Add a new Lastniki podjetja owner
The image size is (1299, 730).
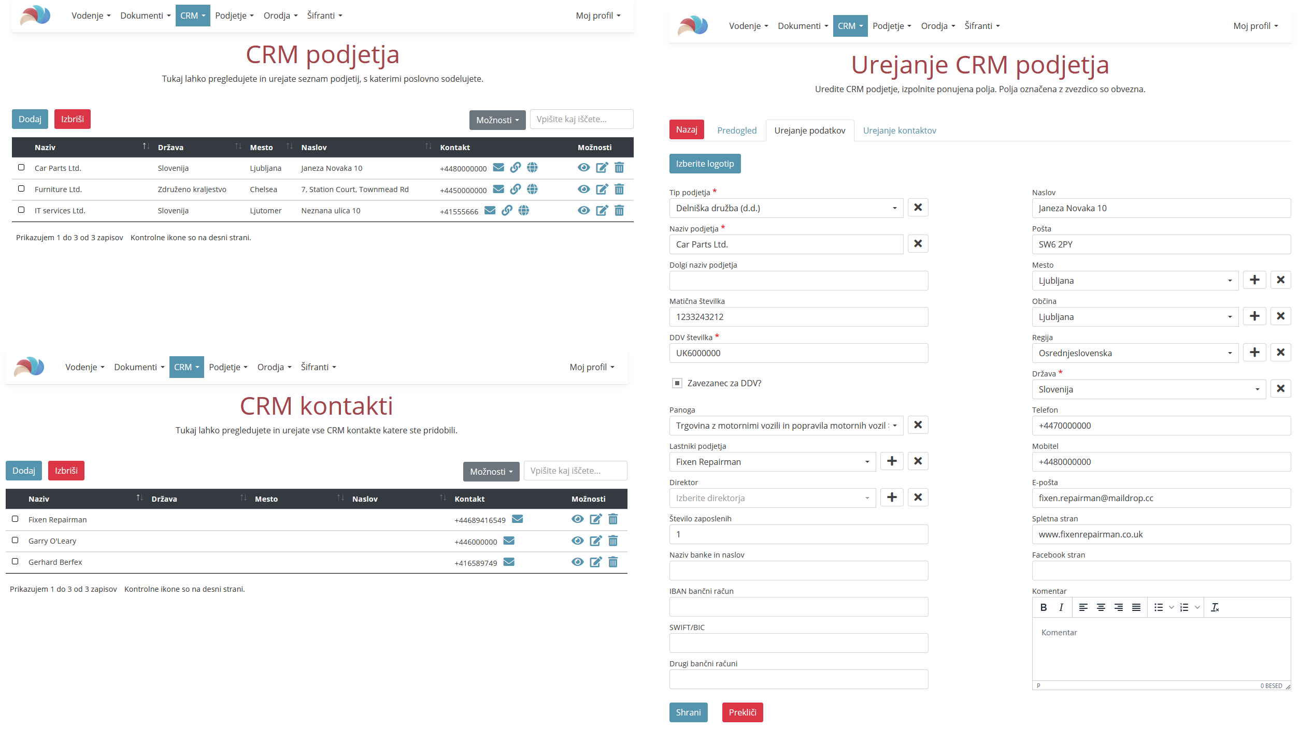click(x=891, y=461)
